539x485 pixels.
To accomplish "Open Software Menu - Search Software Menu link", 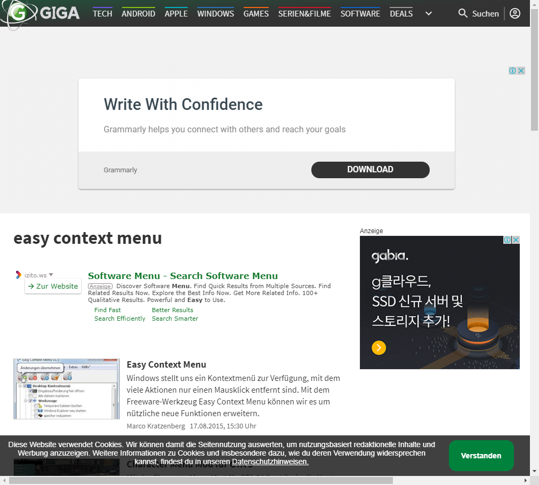I will pyautogui.click(x=182, y=276).
